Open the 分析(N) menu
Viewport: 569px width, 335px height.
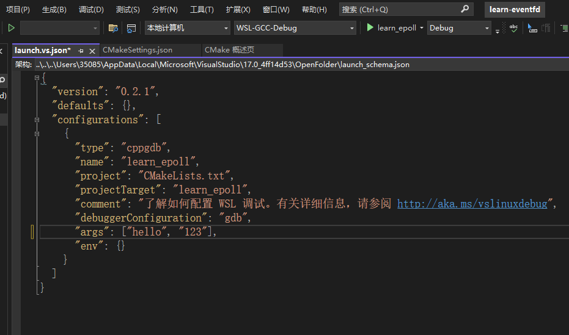[x=165, y=9]
